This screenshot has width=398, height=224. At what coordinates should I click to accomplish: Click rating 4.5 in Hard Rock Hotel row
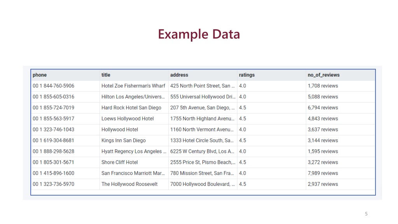tap(243, 108)
